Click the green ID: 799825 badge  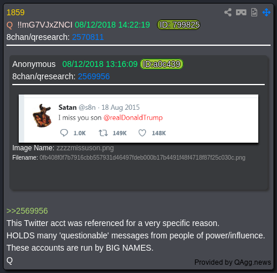point(179,25)
